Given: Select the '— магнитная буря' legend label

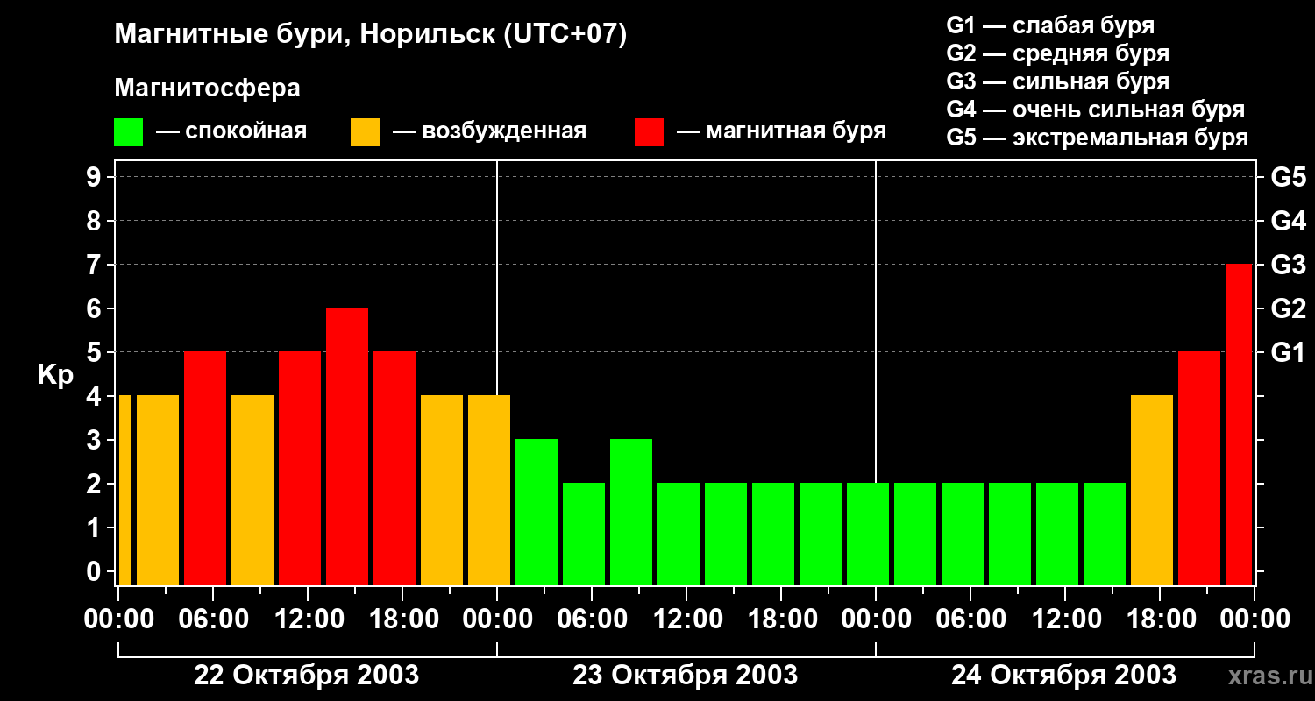Looking at the screenshot, I should tap(781, 132).
